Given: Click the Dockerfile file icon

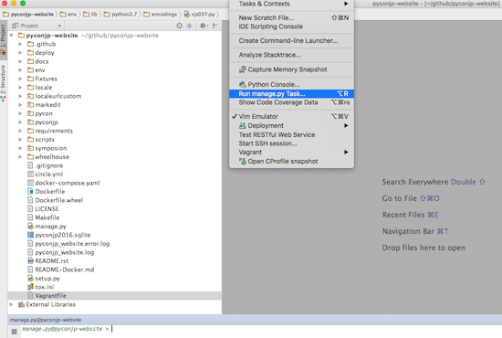Looking at the screenshot, I should pyautogui.click(x=30, y=192).
